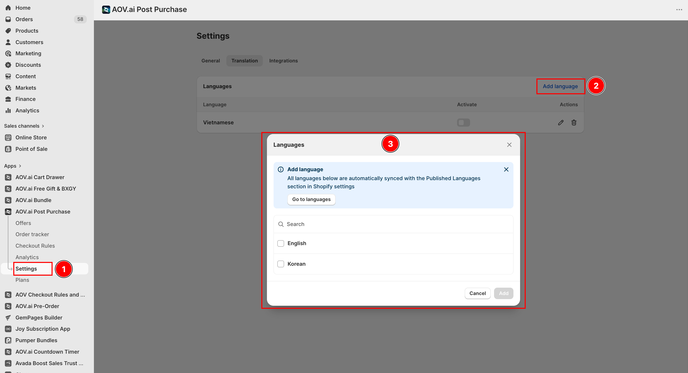This screenshot has height=373, width=688.
Task: Click the Home icon in sidebar
Action: [8, 8]
